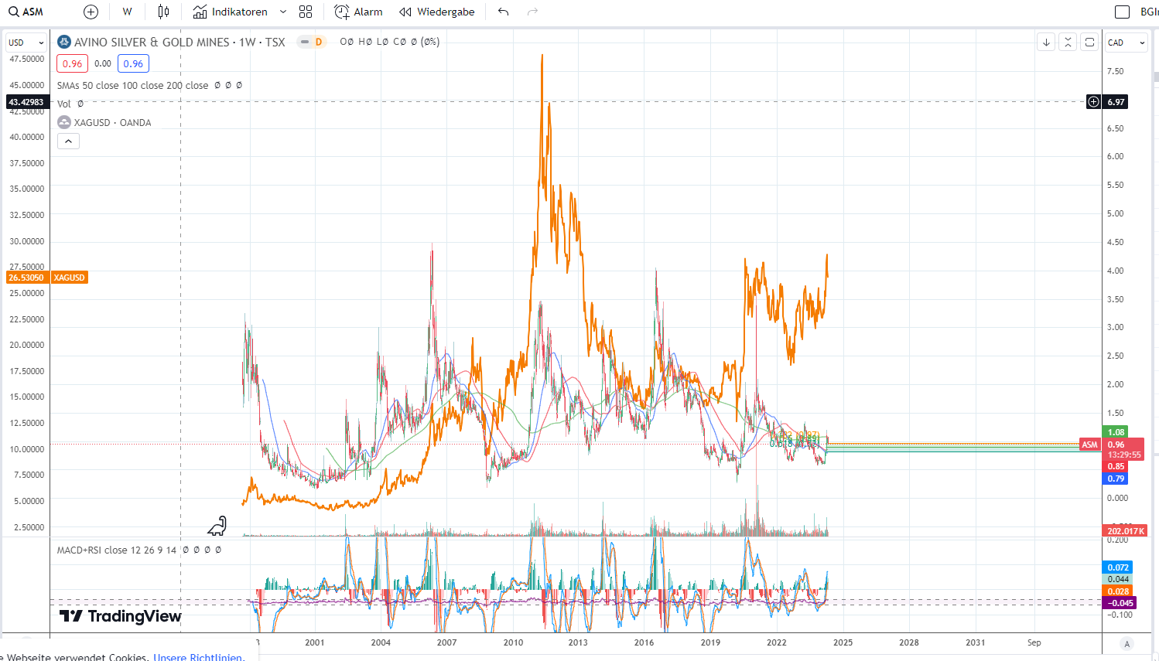Screen dimensions: 1159x661
Task: Click the 43.42983 left axis label
Action: [x=28, y=102]
